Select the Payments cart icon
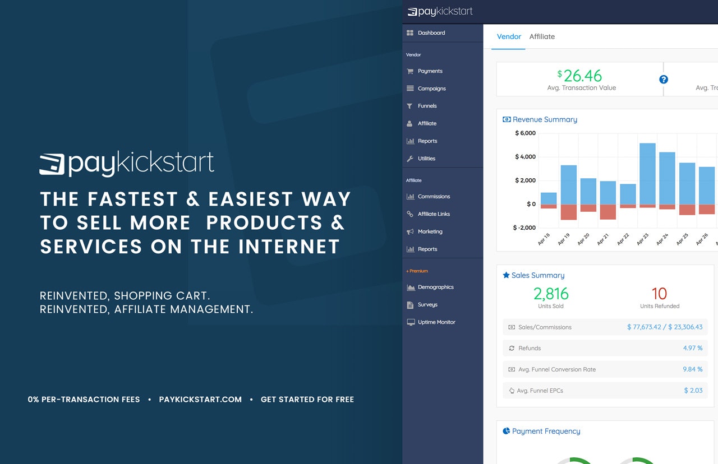718x464 pixels. pyautogui.click(x=411, y=71)
